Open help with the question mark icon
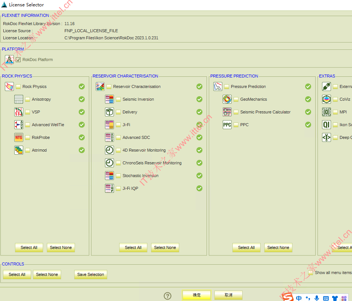The height and width of the screenshot is (301, 352). coord(168,296)
